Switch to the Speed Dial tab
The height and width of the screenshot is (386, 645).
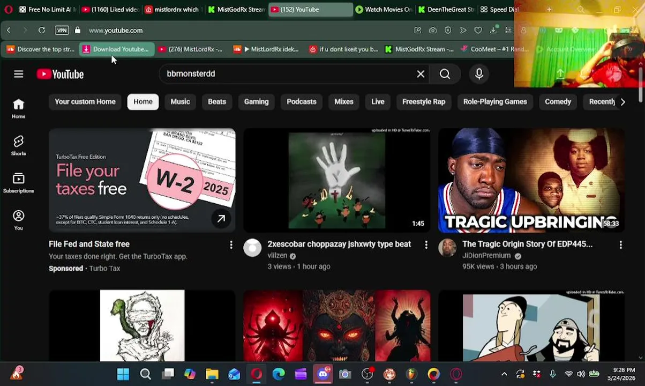click(x=499, y=10)
